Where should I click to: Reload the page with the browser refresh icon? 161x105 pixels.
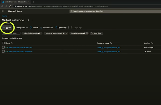(10, 6)
